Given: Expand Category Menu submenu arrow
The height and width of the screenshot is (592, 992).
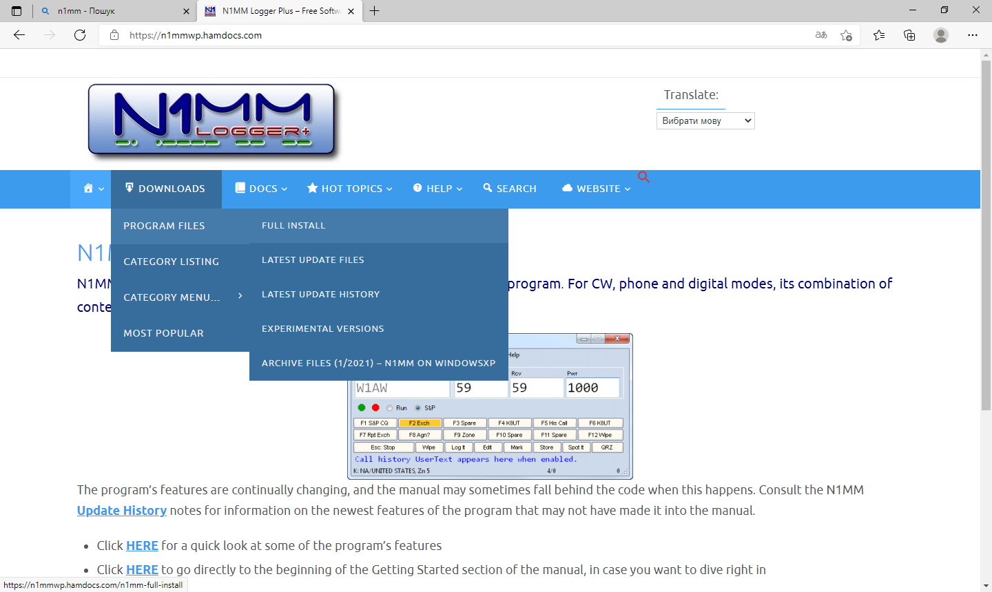Looking at the screenshot, I should [240, 296].
